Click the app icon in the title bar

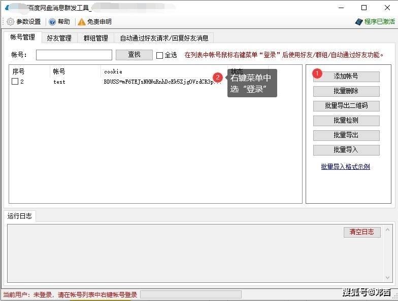tap(8, 8)
